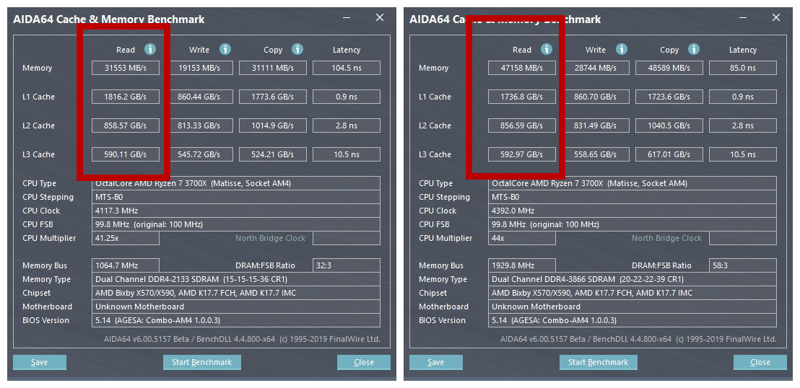Select Memory Write value 19153 MB/s
This screenshot has width=800, height=388.
click(x=199, y=68)
